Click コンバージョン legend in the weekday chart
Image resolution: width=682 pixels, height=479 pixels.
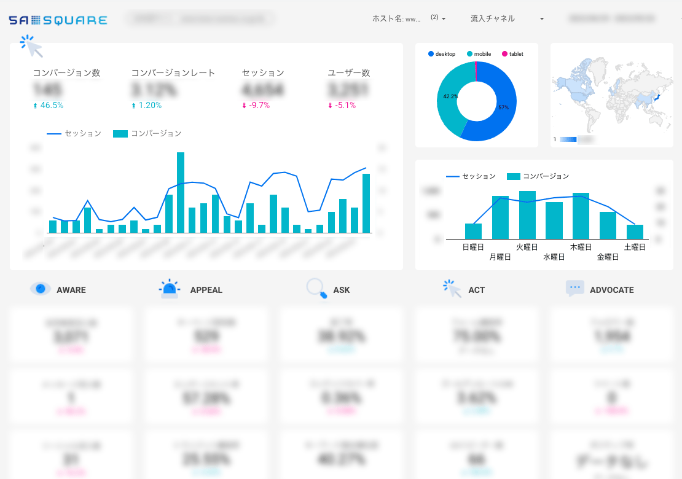pos(538,176)
